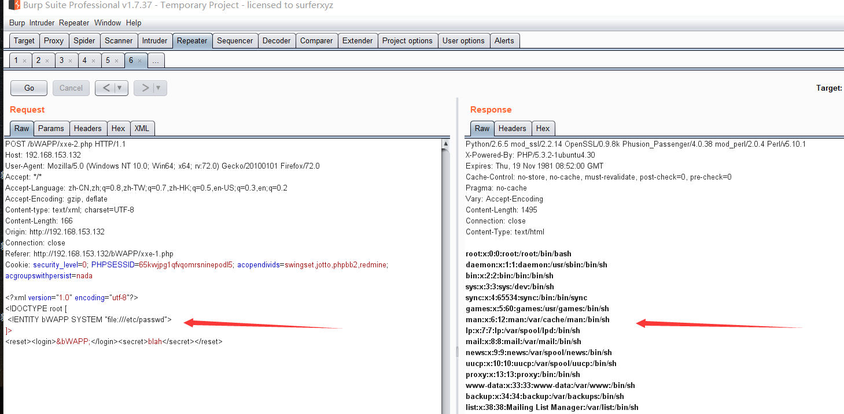Switch to the Comparer tab

(x=316, y=41)
